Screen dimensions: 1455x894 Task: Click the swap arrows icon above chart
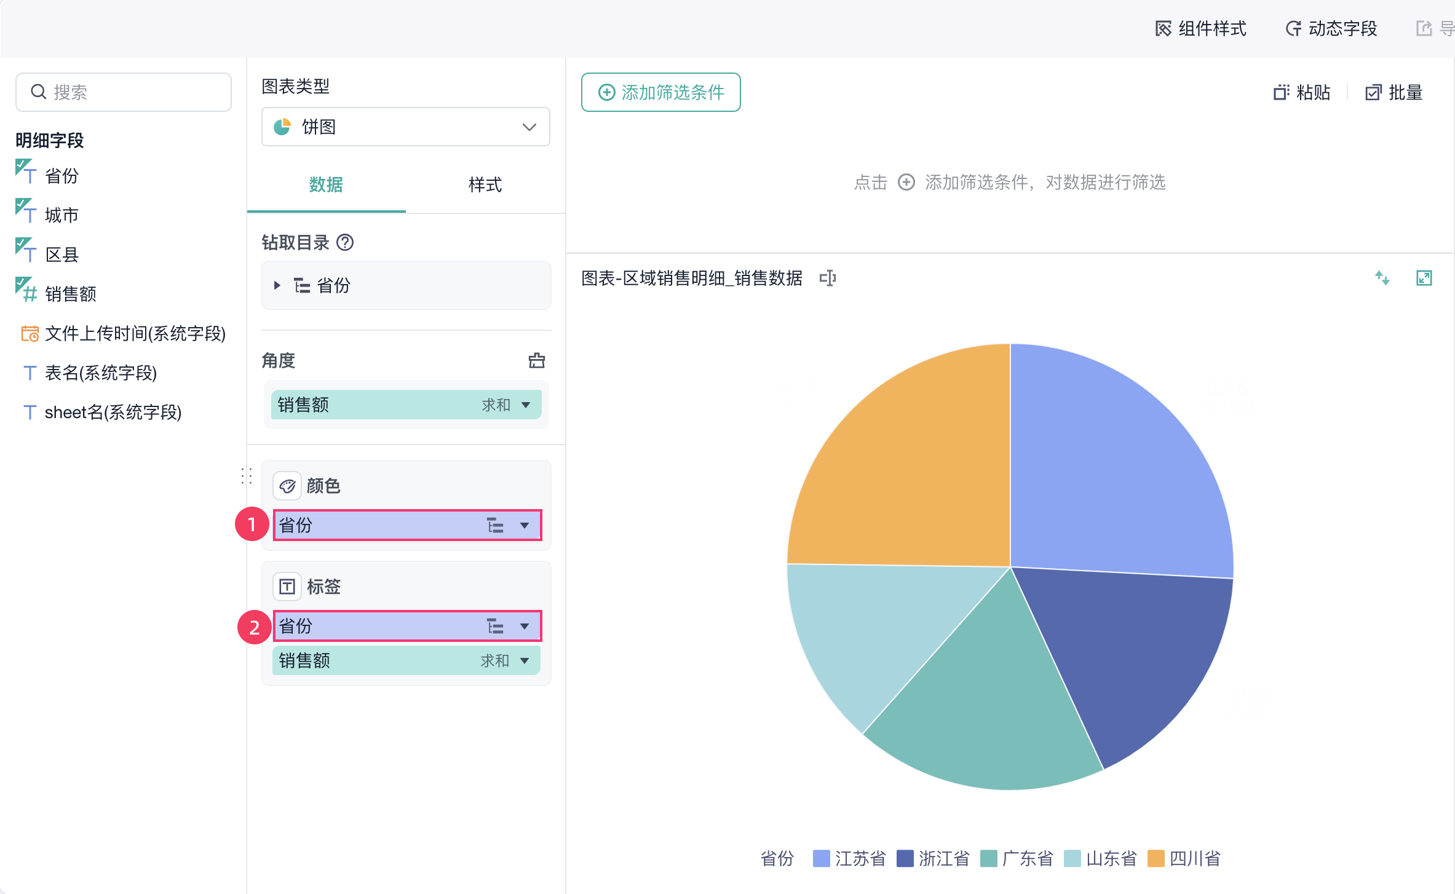coord(1382,278)
